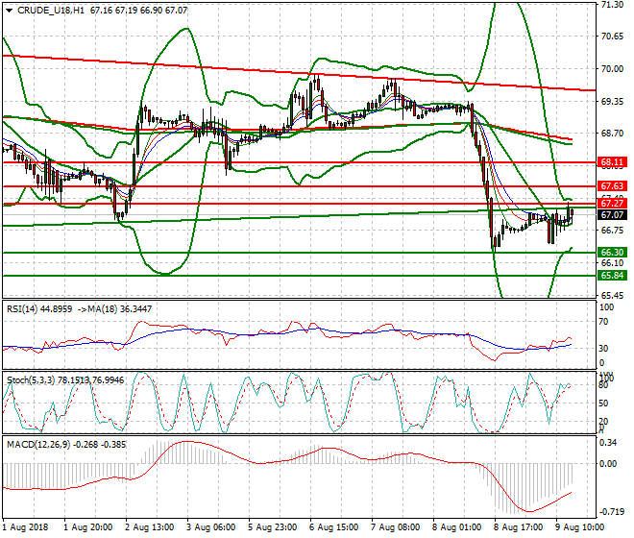
Task: Click the MACD(12,26,9) indicator label
Action: pos(37,445)
